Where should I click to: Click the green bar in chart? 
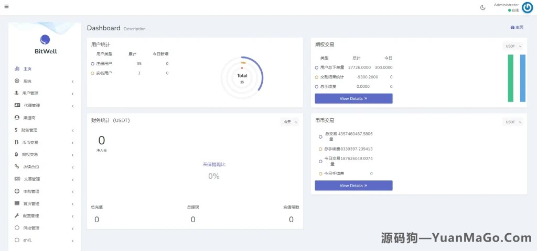pyautogui.click(x=511, y=78)
